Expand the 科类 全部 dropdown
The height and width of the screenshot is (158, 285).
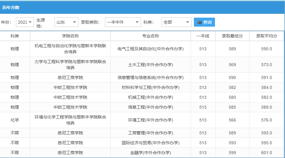coord(176,22)
